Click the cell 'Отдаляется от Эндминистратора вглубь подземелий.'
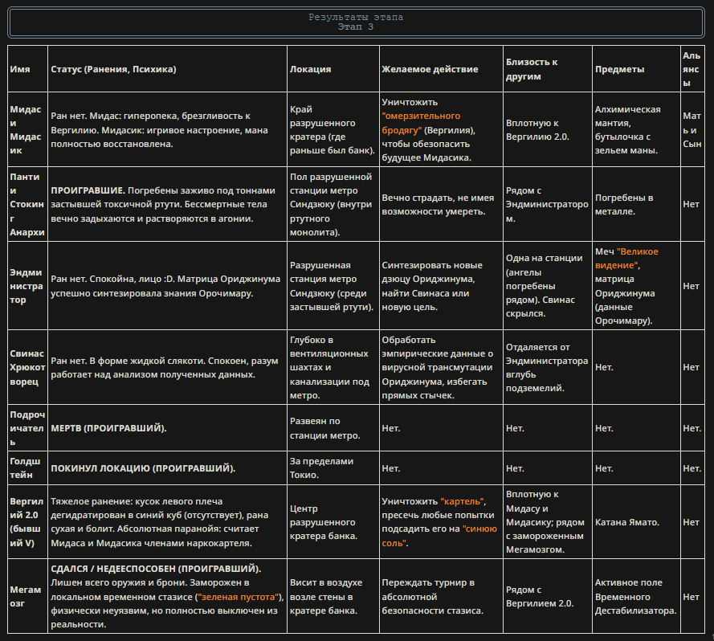Screen dimensions: 714x641 [548, 367]
